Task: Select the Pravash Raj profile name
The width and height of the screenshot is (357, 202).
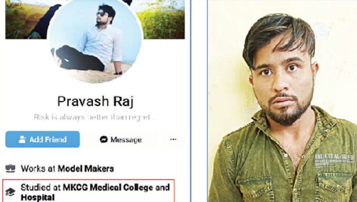Action: (95, 101)
